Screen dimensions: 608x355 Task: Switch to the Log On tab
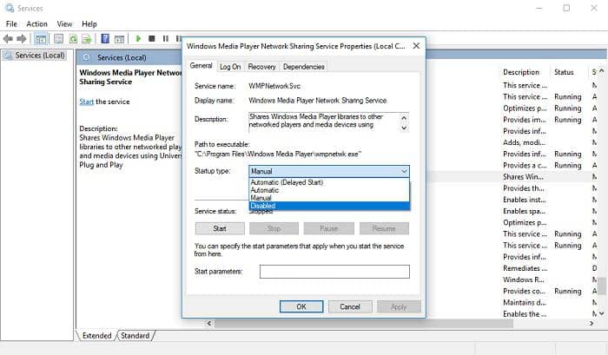(230, 67)
